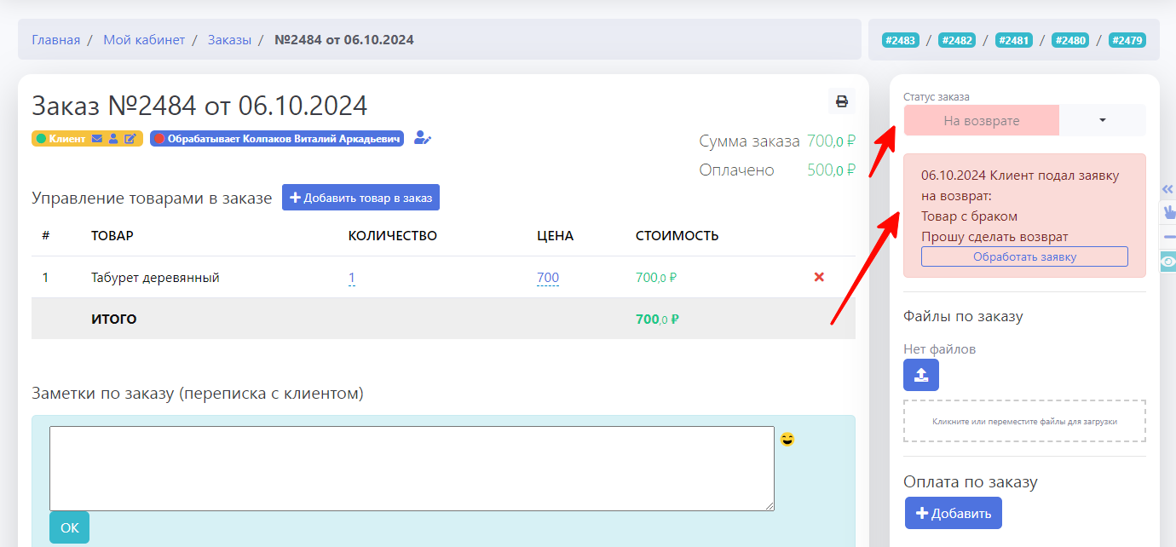
Task: Click Добавить товар в заказ button
Action: pos(360,198)
